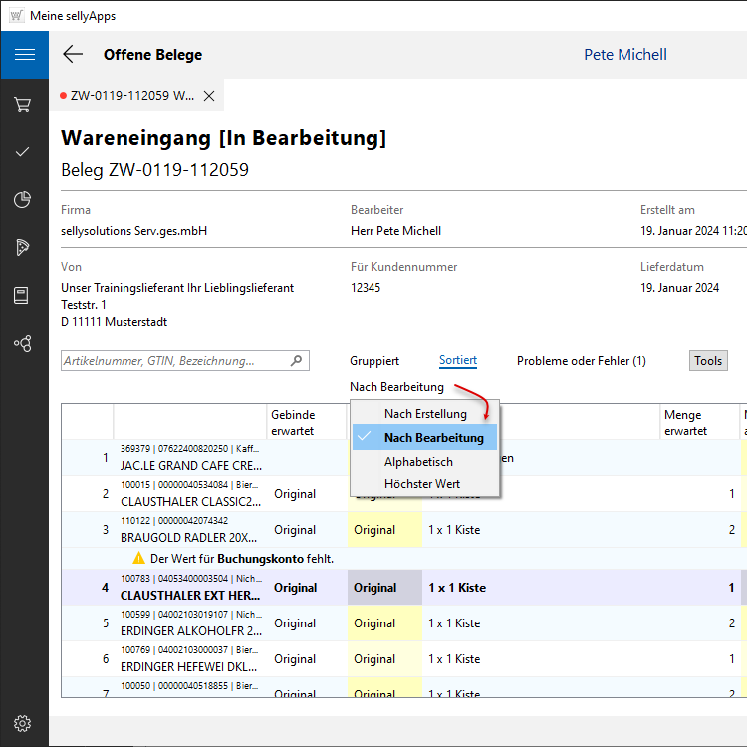Image resolution: width=747 pixels, height=747 pixels.
Task: Select Höchster Wert sorting
Action: (422, 484)
